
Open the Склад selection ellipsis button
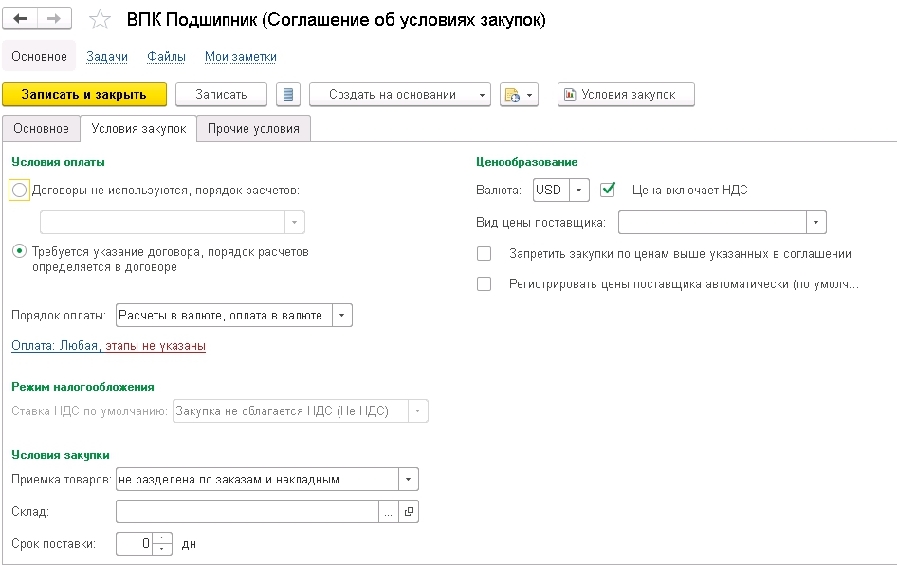click(x=389, y=512)
